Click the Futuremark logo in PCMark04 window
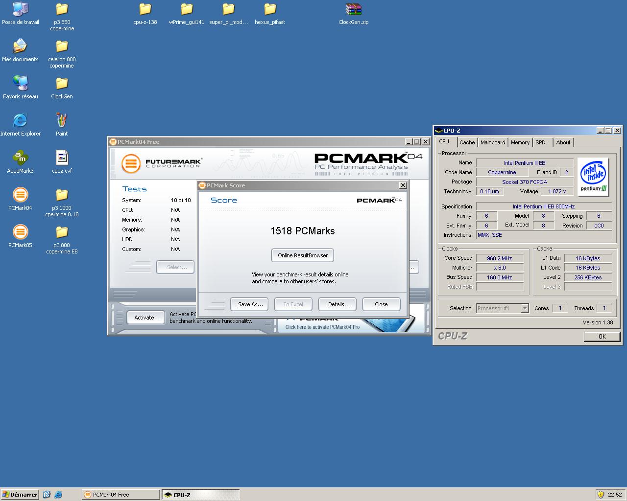This screenshot has height=501, width=627. (x=162, y=163)
